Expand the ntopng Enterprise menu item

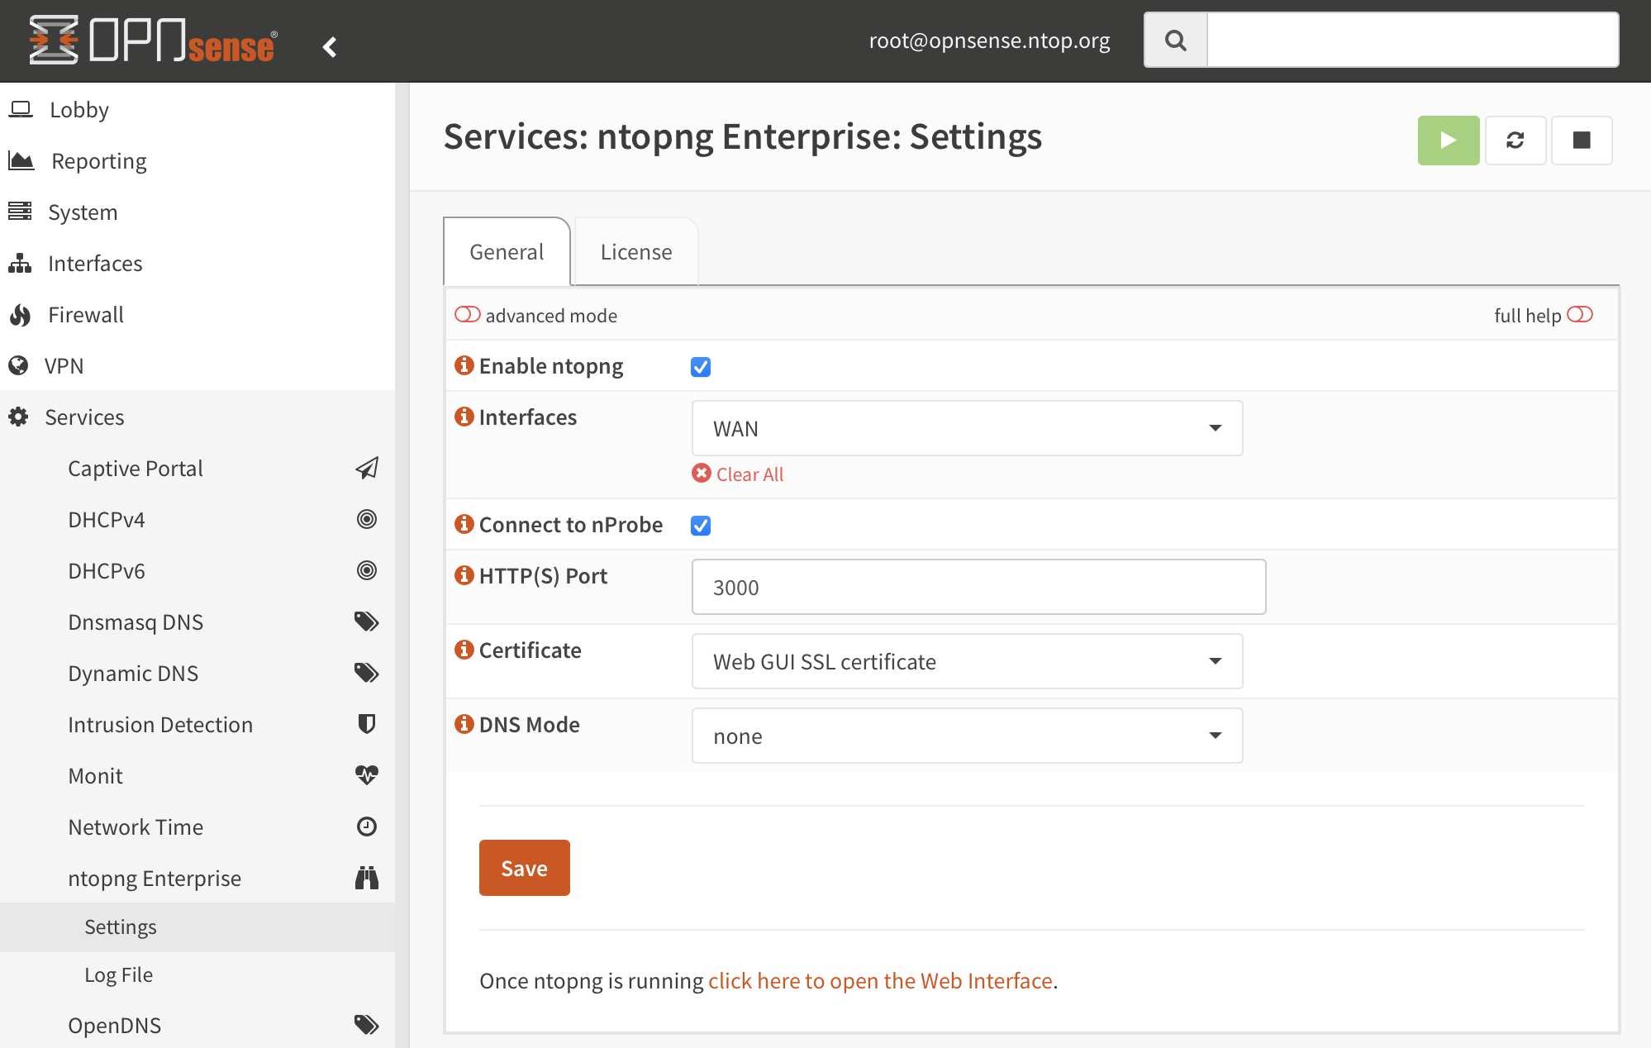pyautogui.click(x=155, y=878)
